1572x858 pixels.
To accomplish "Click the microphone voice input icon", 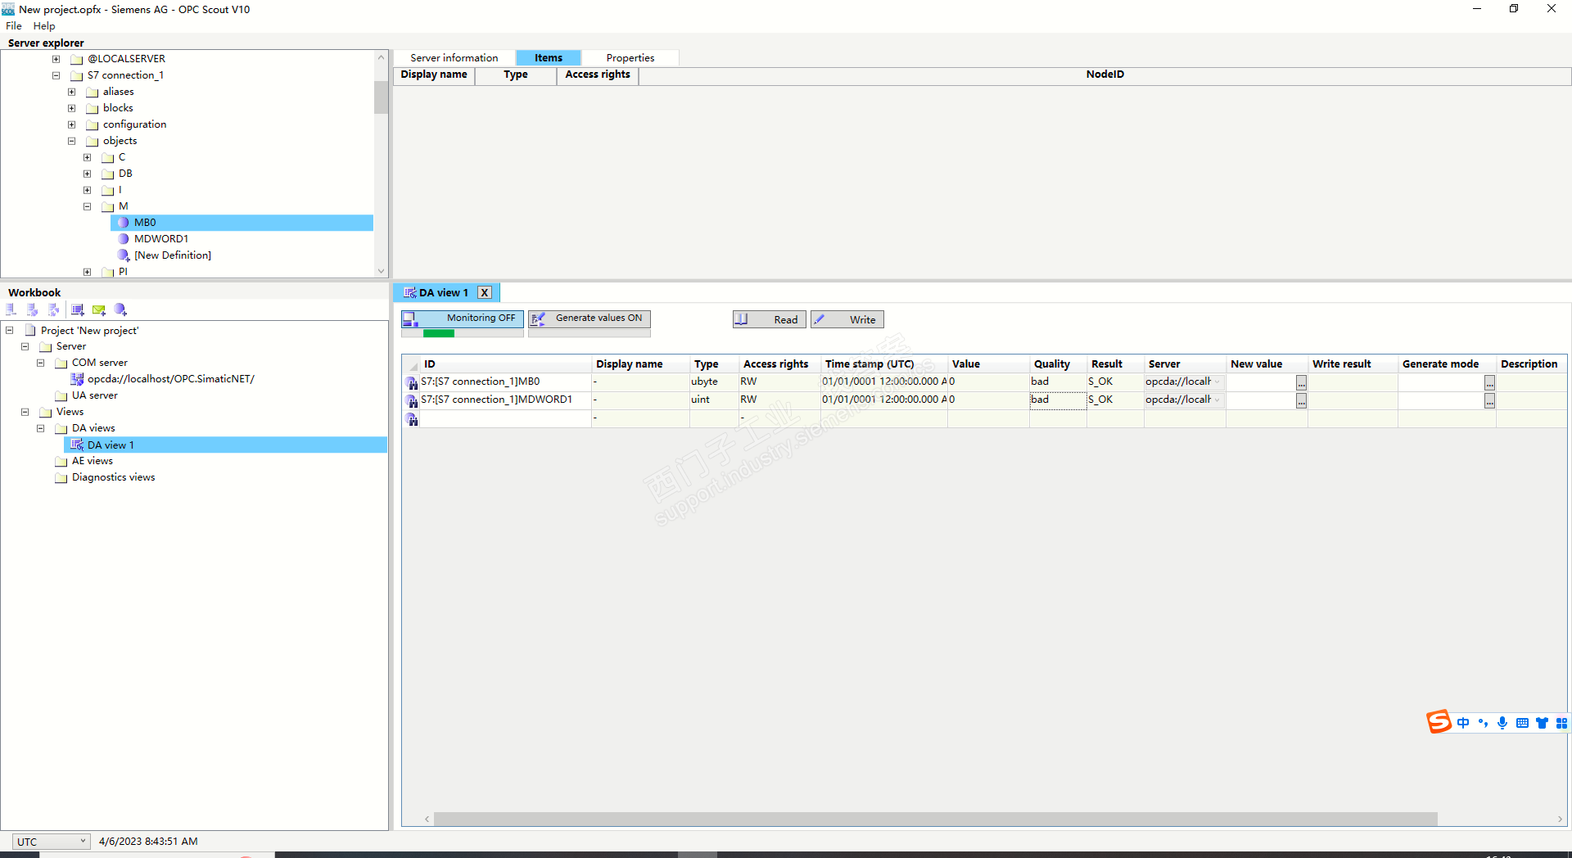I will (x=1502, y=723).
